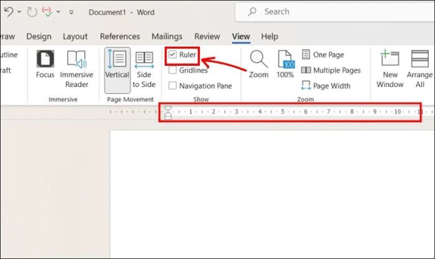Open dropdown next to spelling check icon
Screen dimensions: 435x259
click(58, 12)
